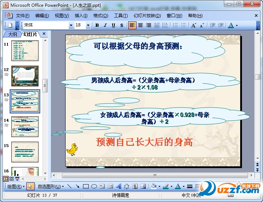The image size is (263, 202).
Task: Select the Rectangle drawing tool
Action: pyautogui.click(x=86, y=186)
